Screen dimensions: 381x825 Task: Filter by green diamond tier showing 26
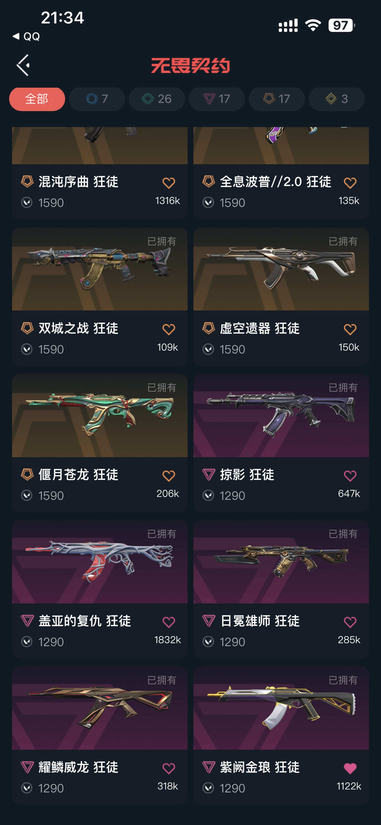pos(157,99)
